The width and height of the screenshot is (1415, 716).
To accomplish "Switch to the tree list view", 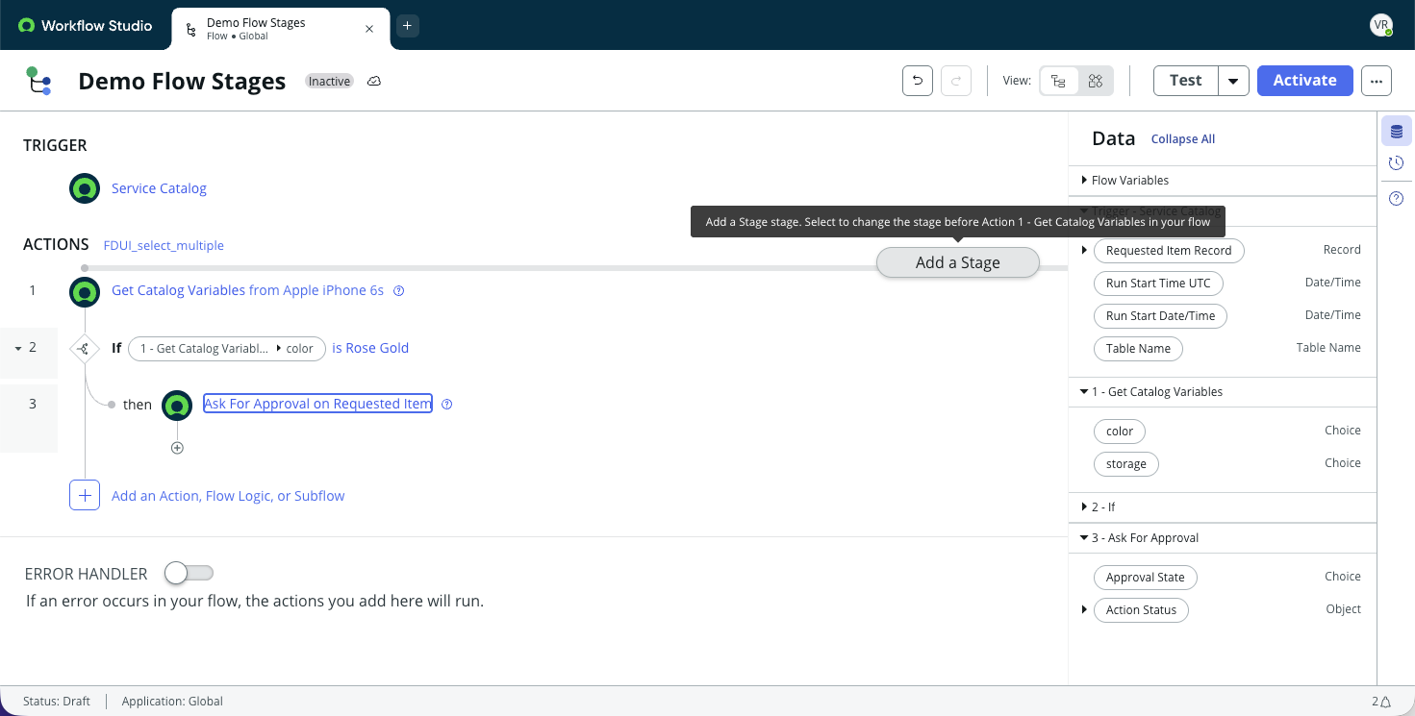I will click(1058, 81).
